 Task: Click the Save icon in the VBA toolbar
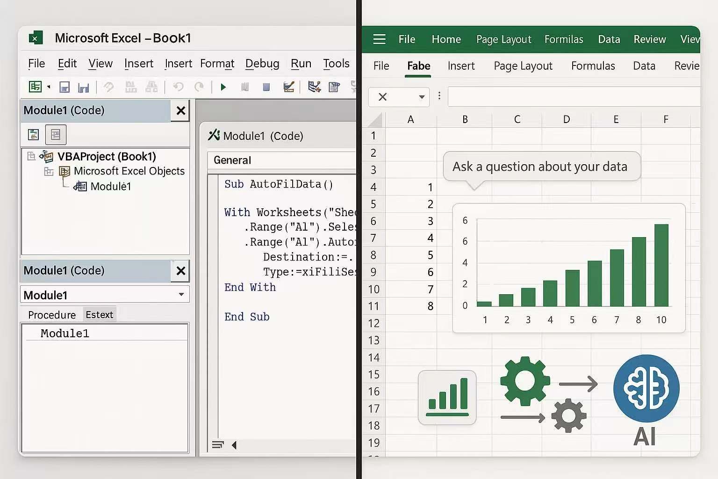pyautogui.click(x=65, y=87)
